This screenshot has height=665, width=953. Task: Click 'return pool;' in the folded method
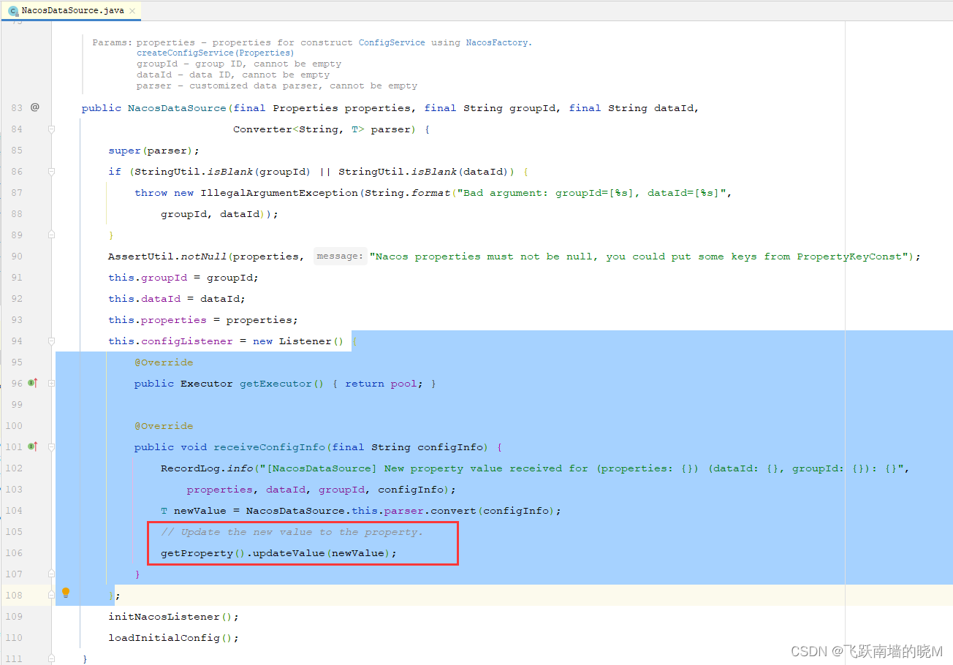coord(384,383)
